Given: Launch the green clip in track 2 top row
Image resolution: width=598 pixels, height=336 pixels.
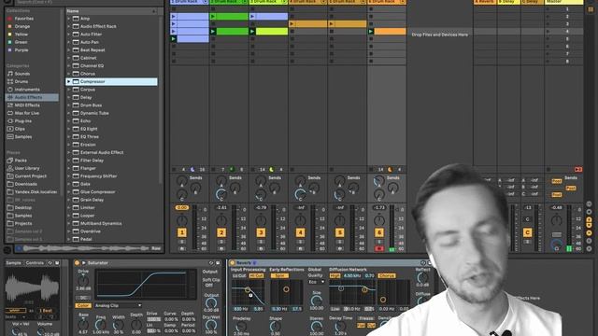Looking at the screenshot, I should 213,17.
